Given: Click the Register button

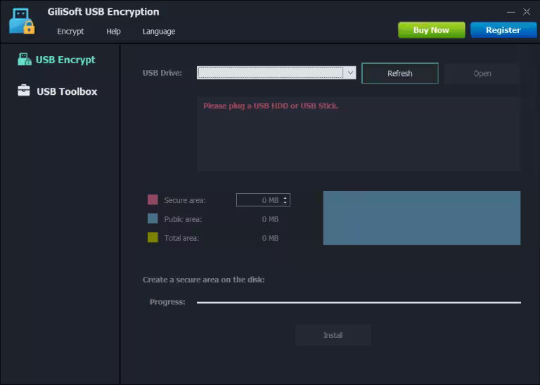Looking at the screenshot, I should point(503,30).
